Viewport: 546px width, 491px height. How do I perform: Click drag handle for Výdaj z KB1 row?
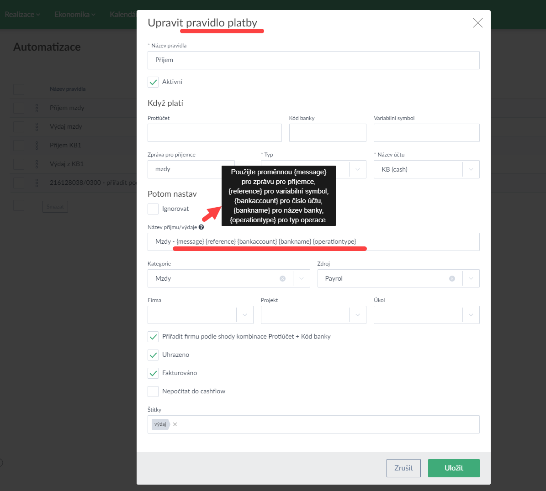click(x=37, y=164)
